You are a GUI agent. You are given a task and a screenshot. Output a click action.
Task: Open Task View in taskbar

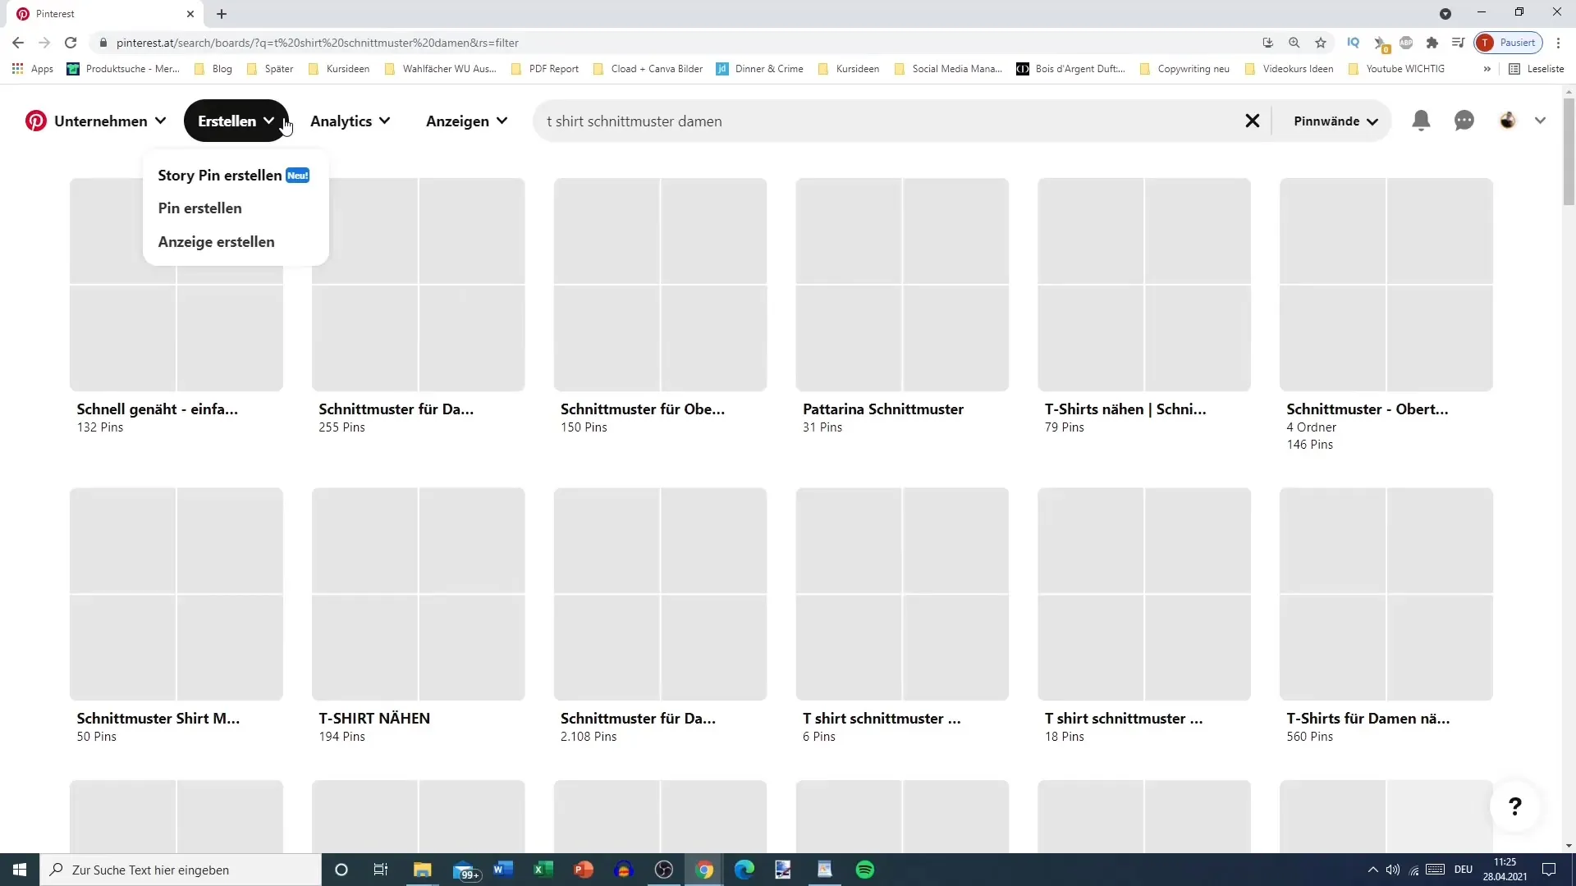(x=381, y=870)
